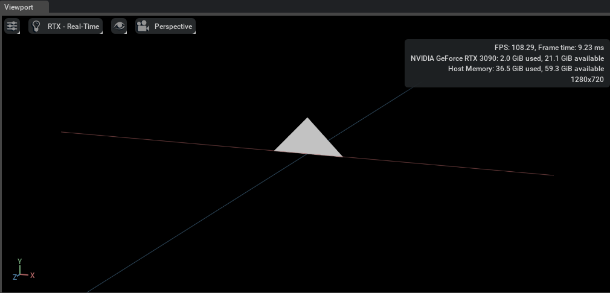
Task: Click the 1280x720 resolution readout
Action: 587,80
